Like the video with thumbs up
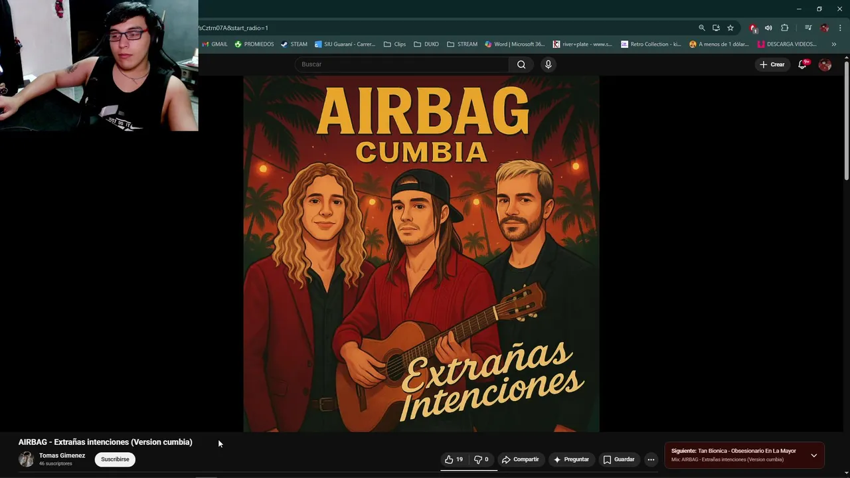The image size is (850, 478). coord(454,459)
